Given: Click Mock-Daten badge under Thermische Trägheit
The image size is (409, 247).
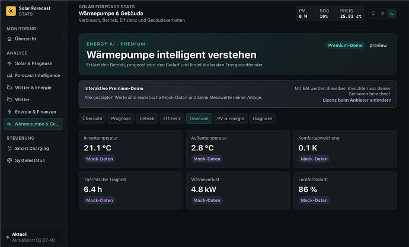Looking at the screenshot, I should tap(100, 200).
